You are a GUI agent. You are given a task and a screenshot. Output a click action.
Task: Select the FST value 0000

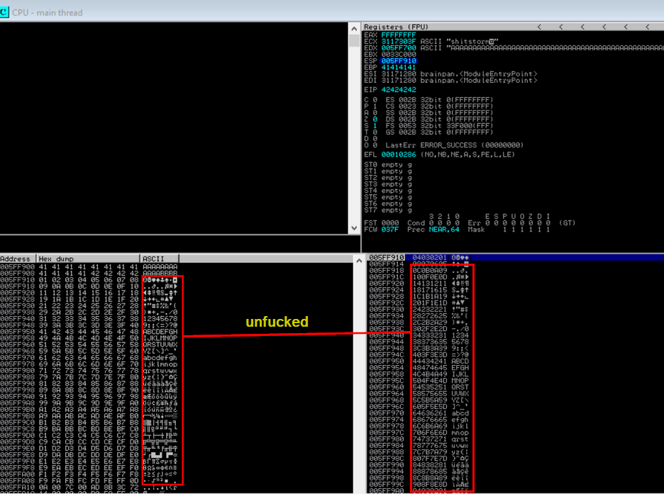pyautogui.click(x=390, y=223)
